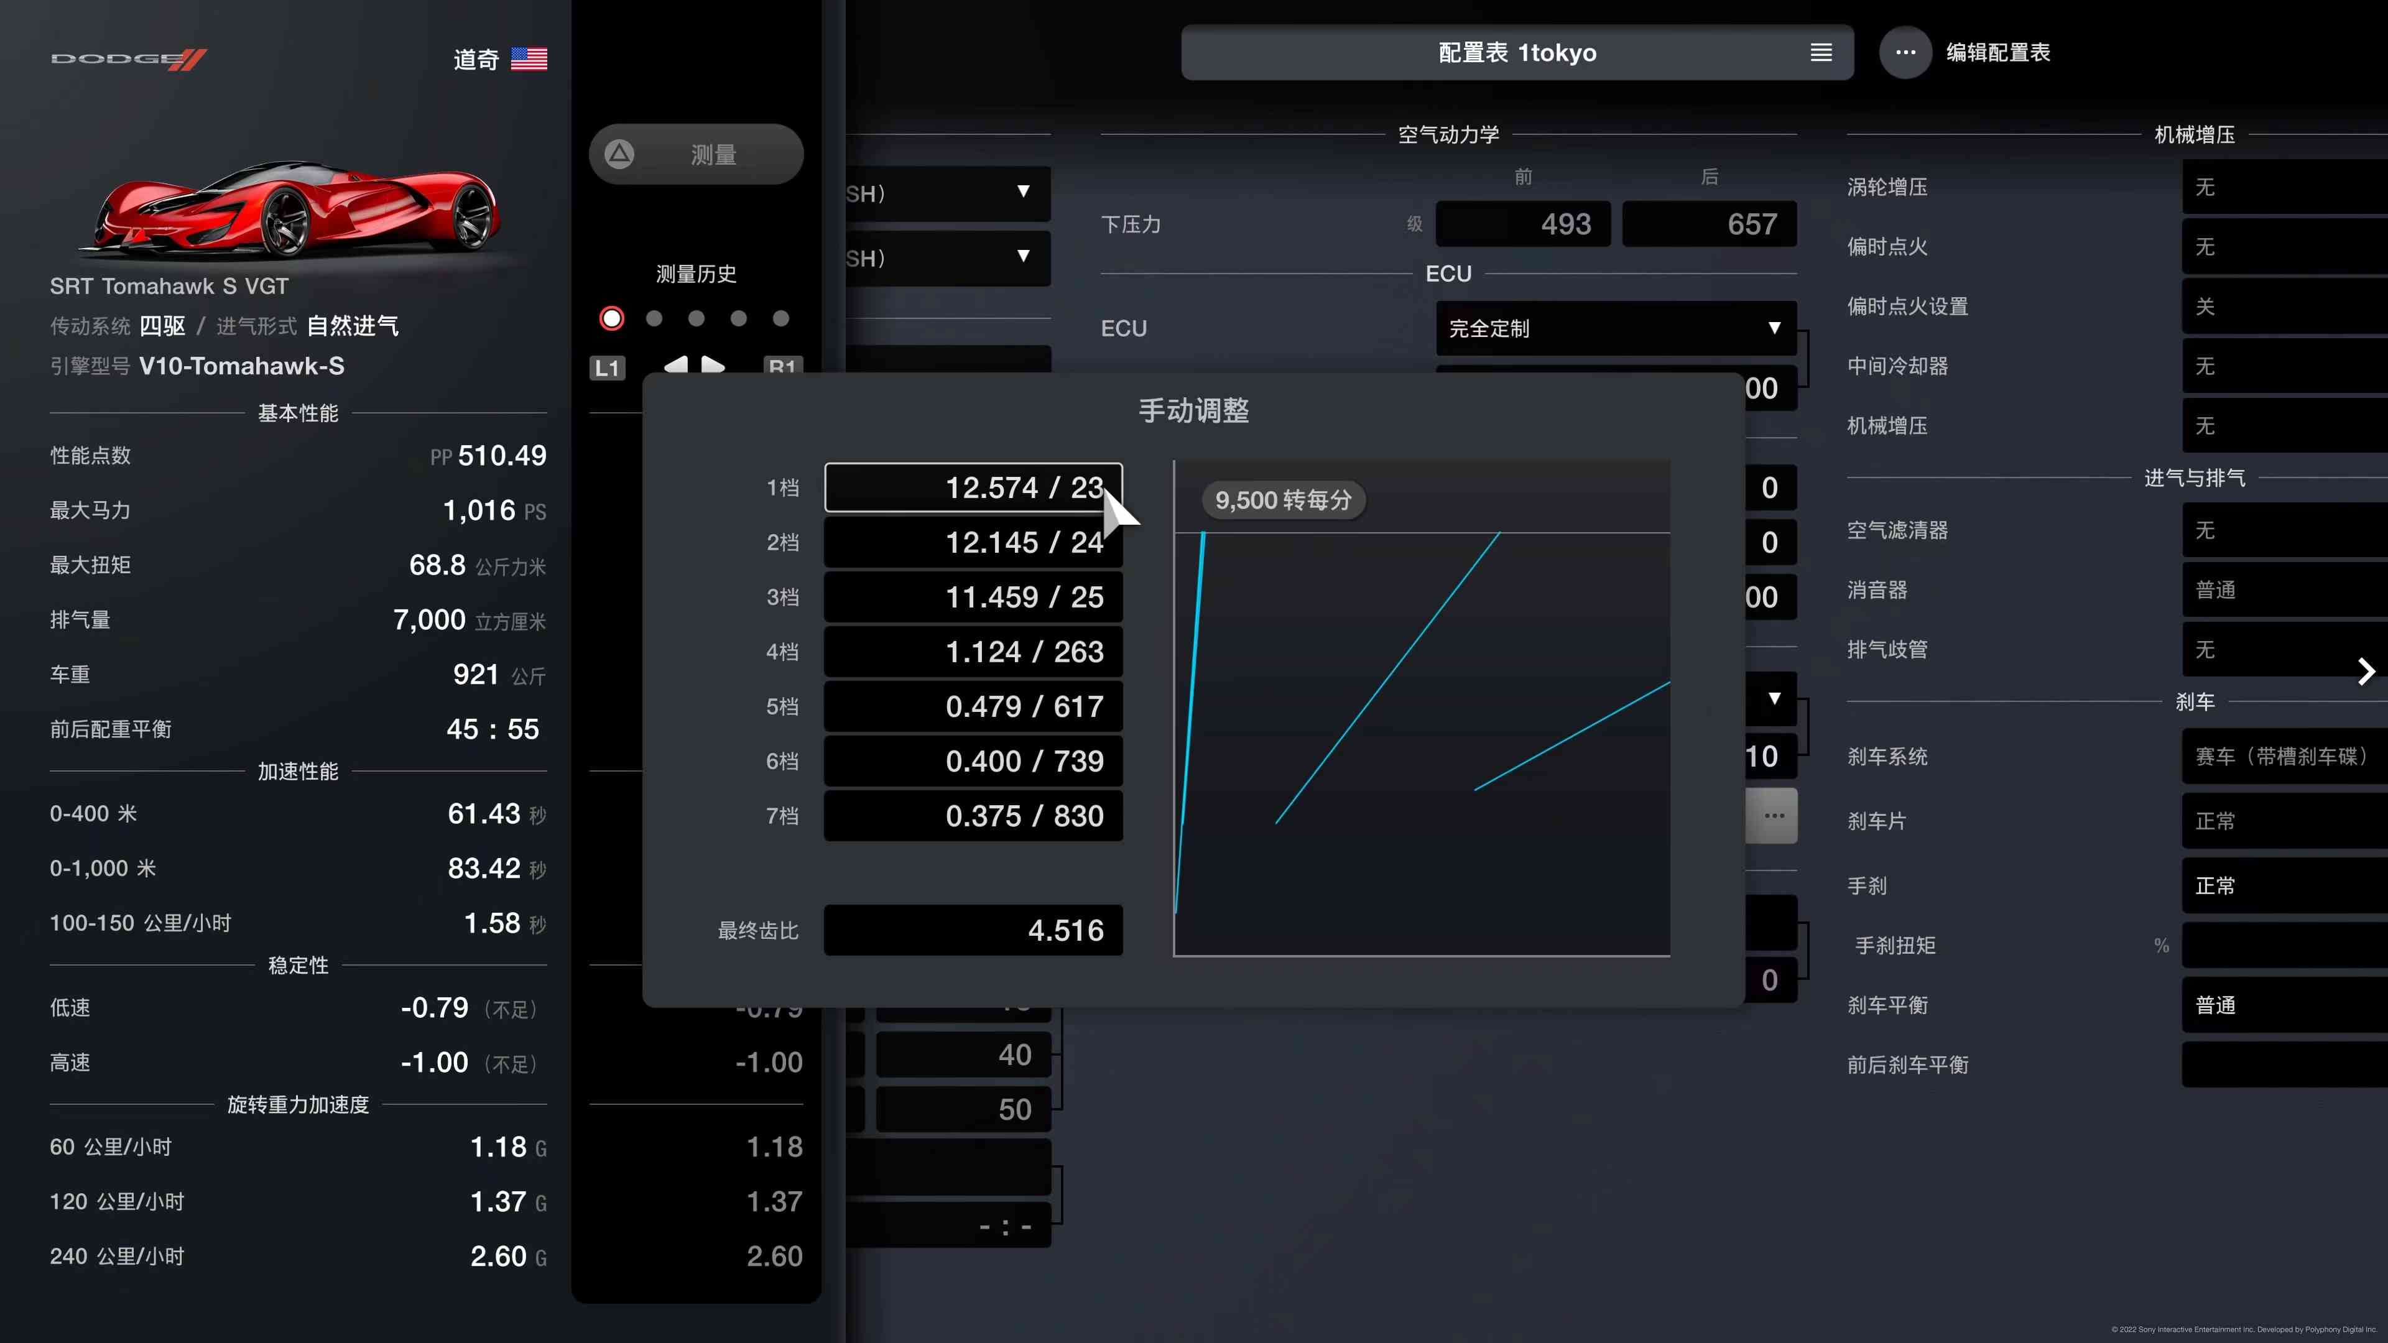Viewport: 2388px width, 1343px height.
Task: Select supercharger 机械增压 value 无
Action: pos(2285,425)
